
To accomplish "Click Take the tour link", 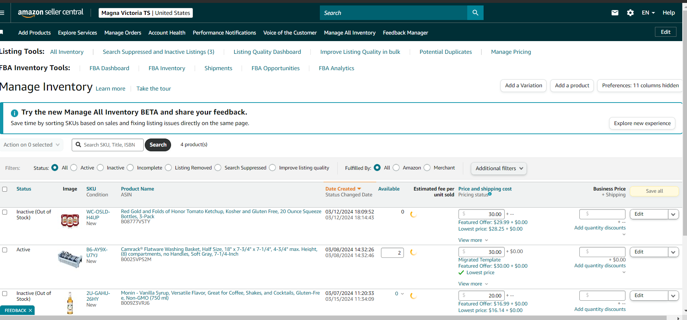I will [154, 89].
